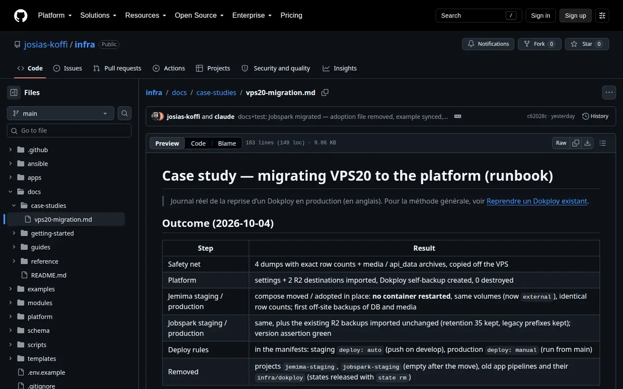Open the main branch selector dropdown

pos(61,113)
